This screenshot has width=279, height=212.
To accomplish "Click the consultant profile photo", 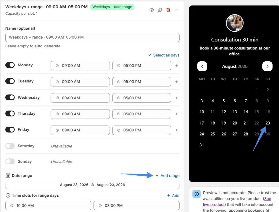I will [x=235, y=23].
